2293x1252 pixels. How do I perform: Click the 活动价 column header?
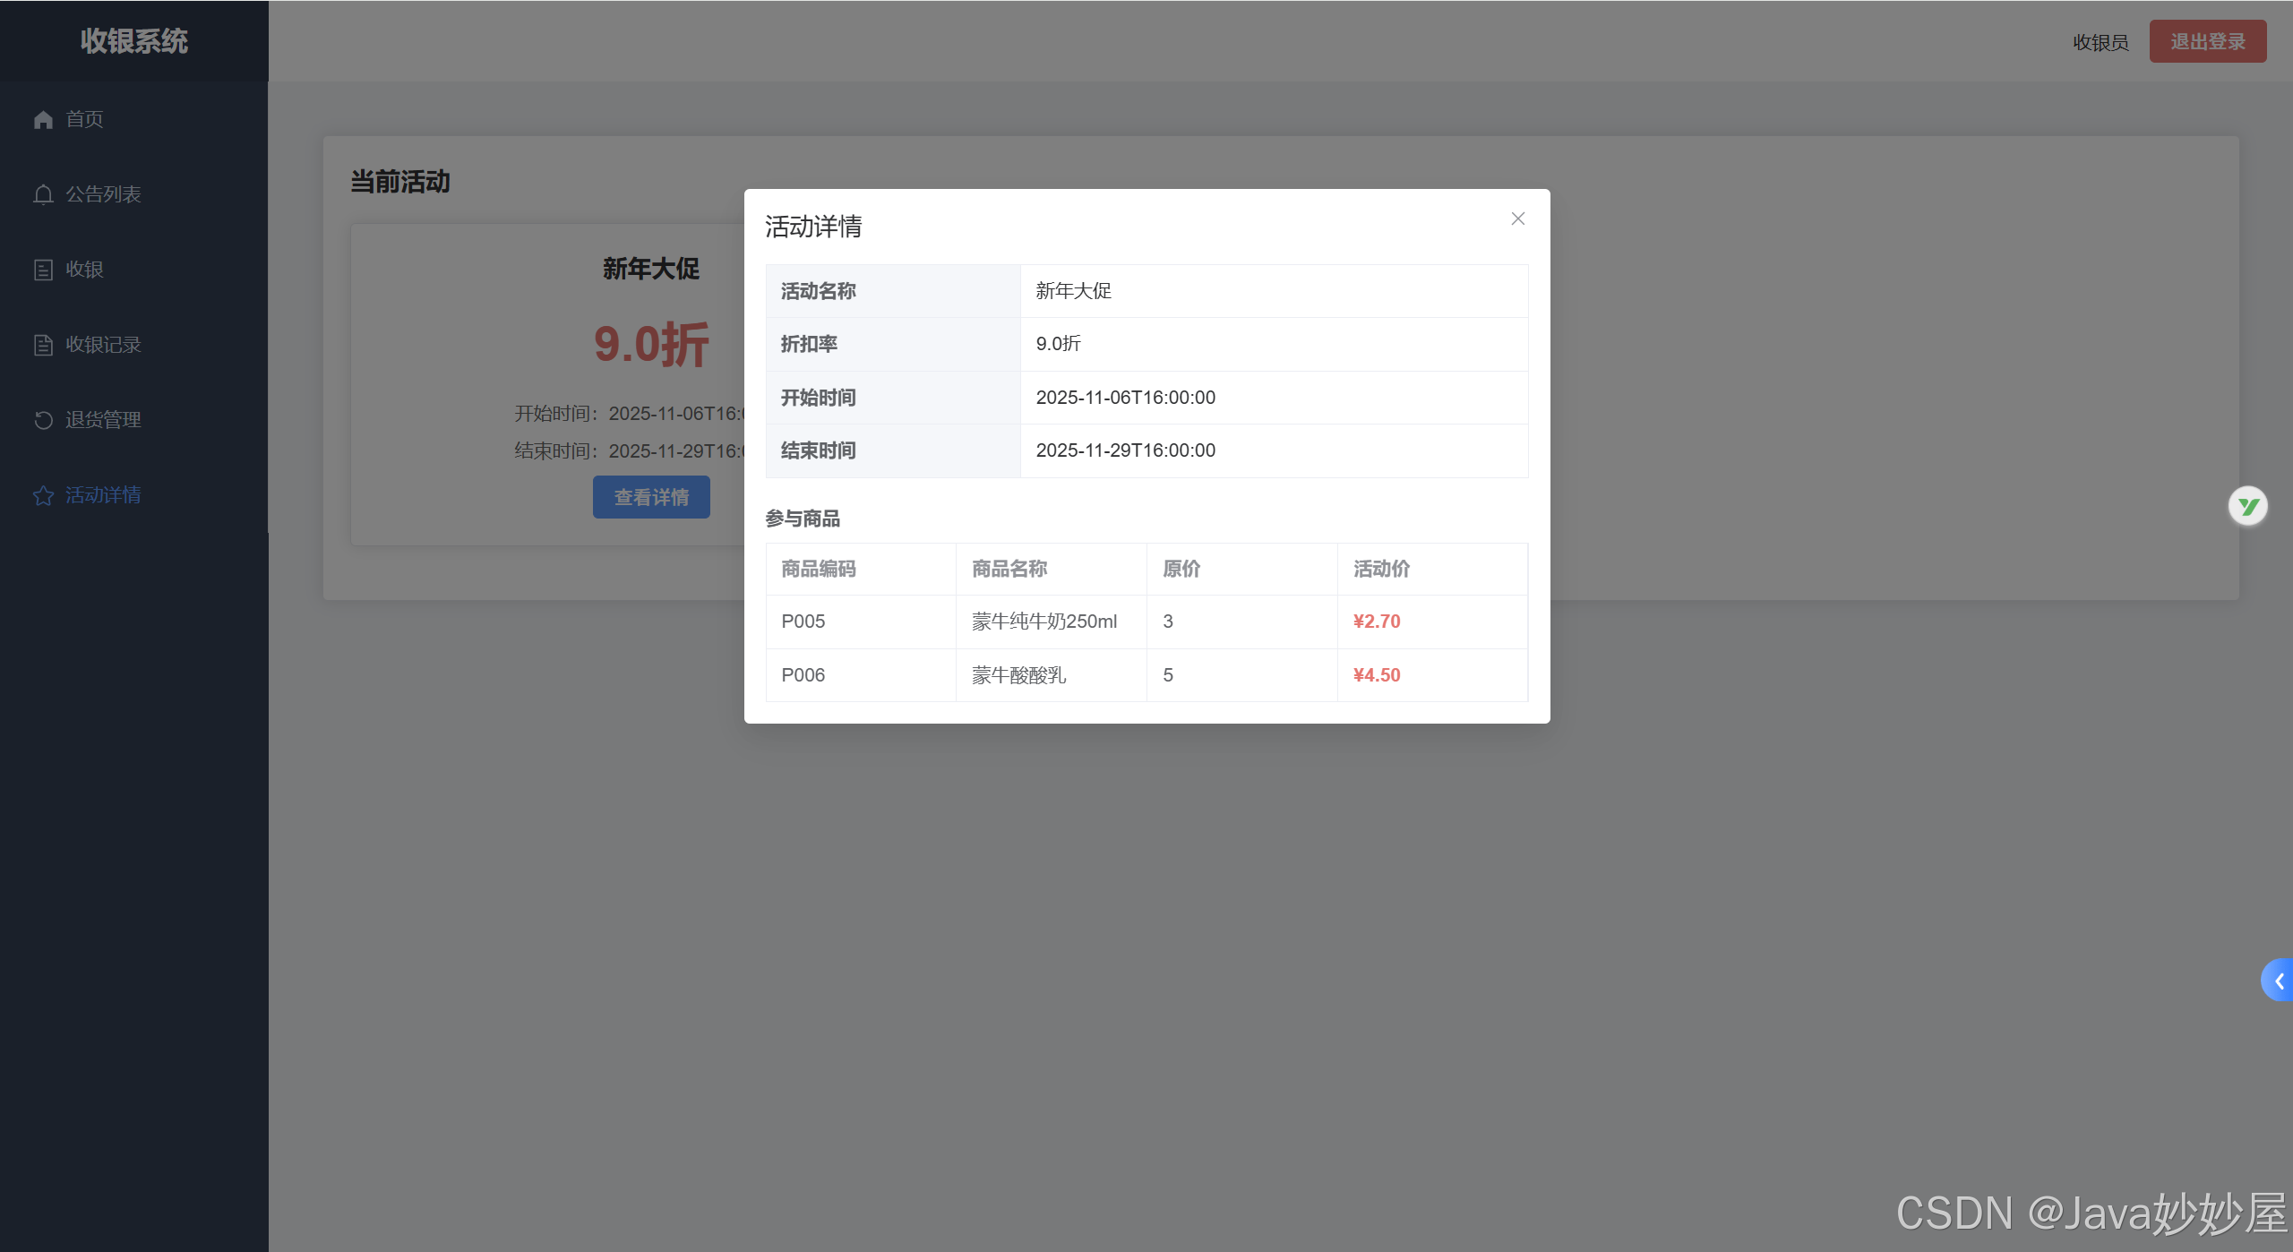click(x=1381, y=569)
